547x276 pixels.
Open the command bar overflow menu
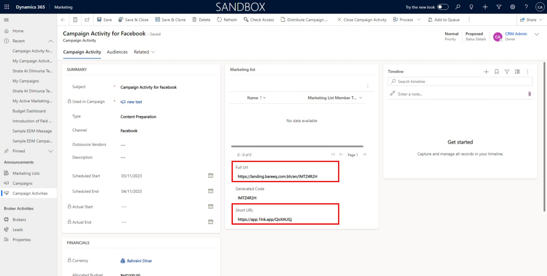[469, 20]
